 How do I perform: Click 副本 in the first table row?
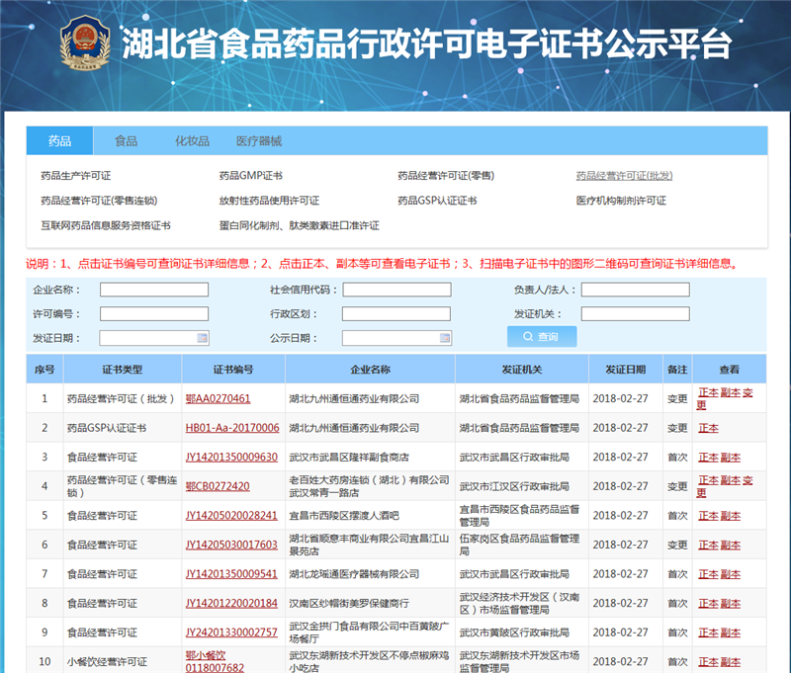731,391
